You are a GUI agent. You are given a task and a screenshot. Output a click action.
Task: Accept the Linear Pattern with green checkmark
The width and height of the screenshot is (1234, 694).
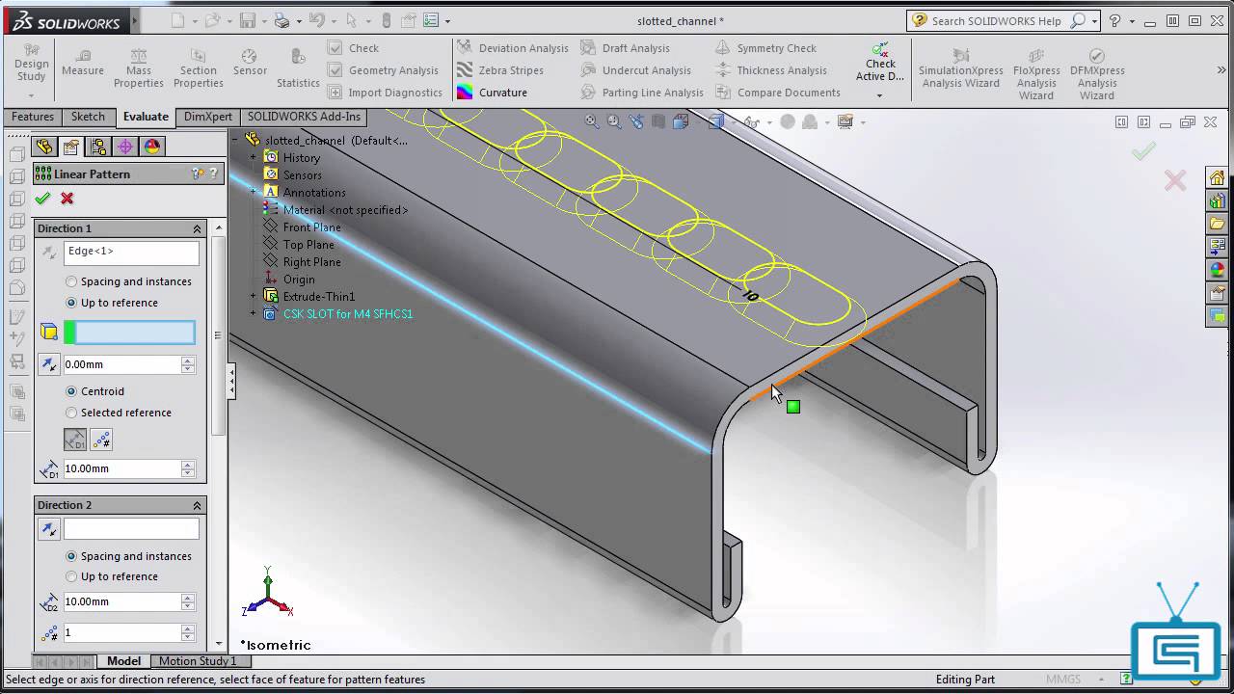[42, 199]
